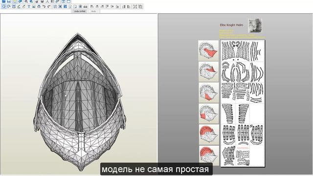Click the second blank page icon

click(75, 6)
